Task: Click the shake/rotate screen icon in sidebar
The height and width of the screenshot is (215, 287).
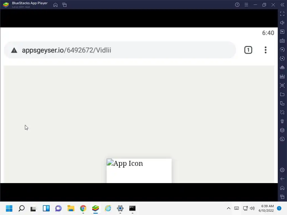Action: tap(282, 112)
